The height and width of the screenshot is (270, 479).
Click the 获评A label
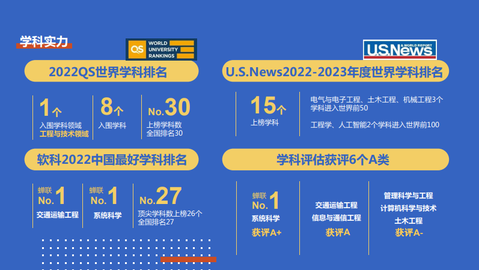tap(338, 232)
